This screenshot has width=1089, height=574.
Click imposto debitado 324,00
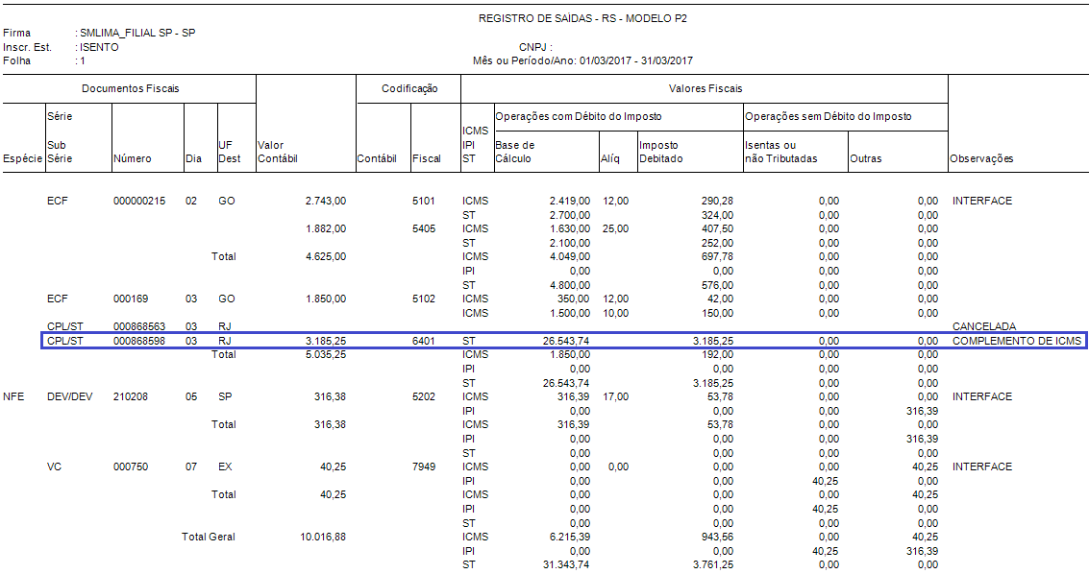[717, 215]
